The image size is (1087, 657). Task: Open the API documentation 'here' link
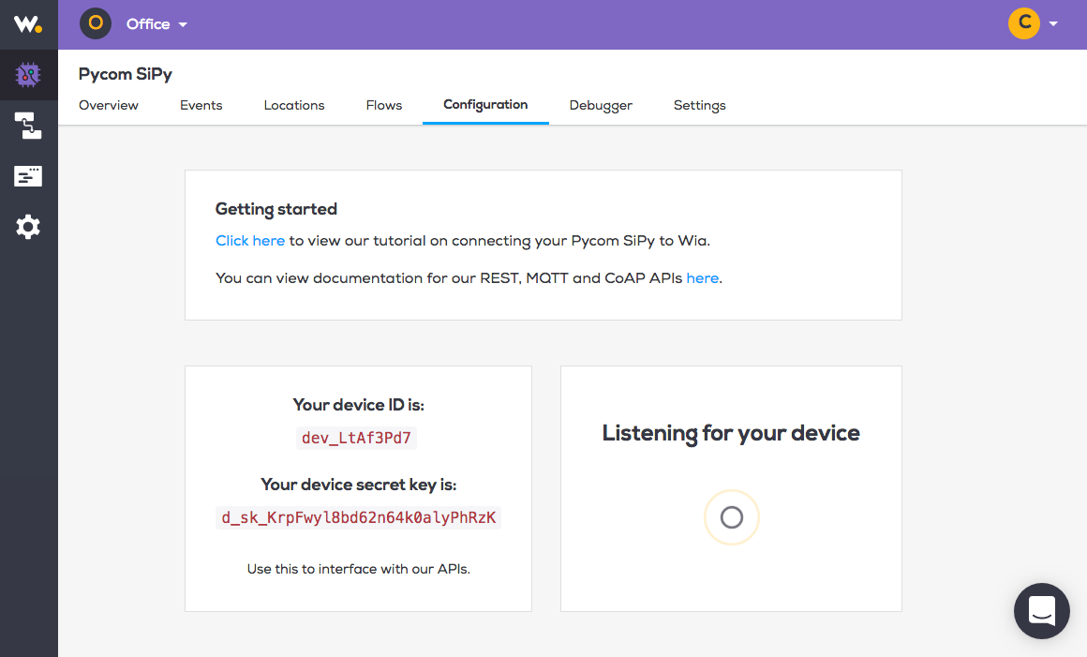pos(702,278)
